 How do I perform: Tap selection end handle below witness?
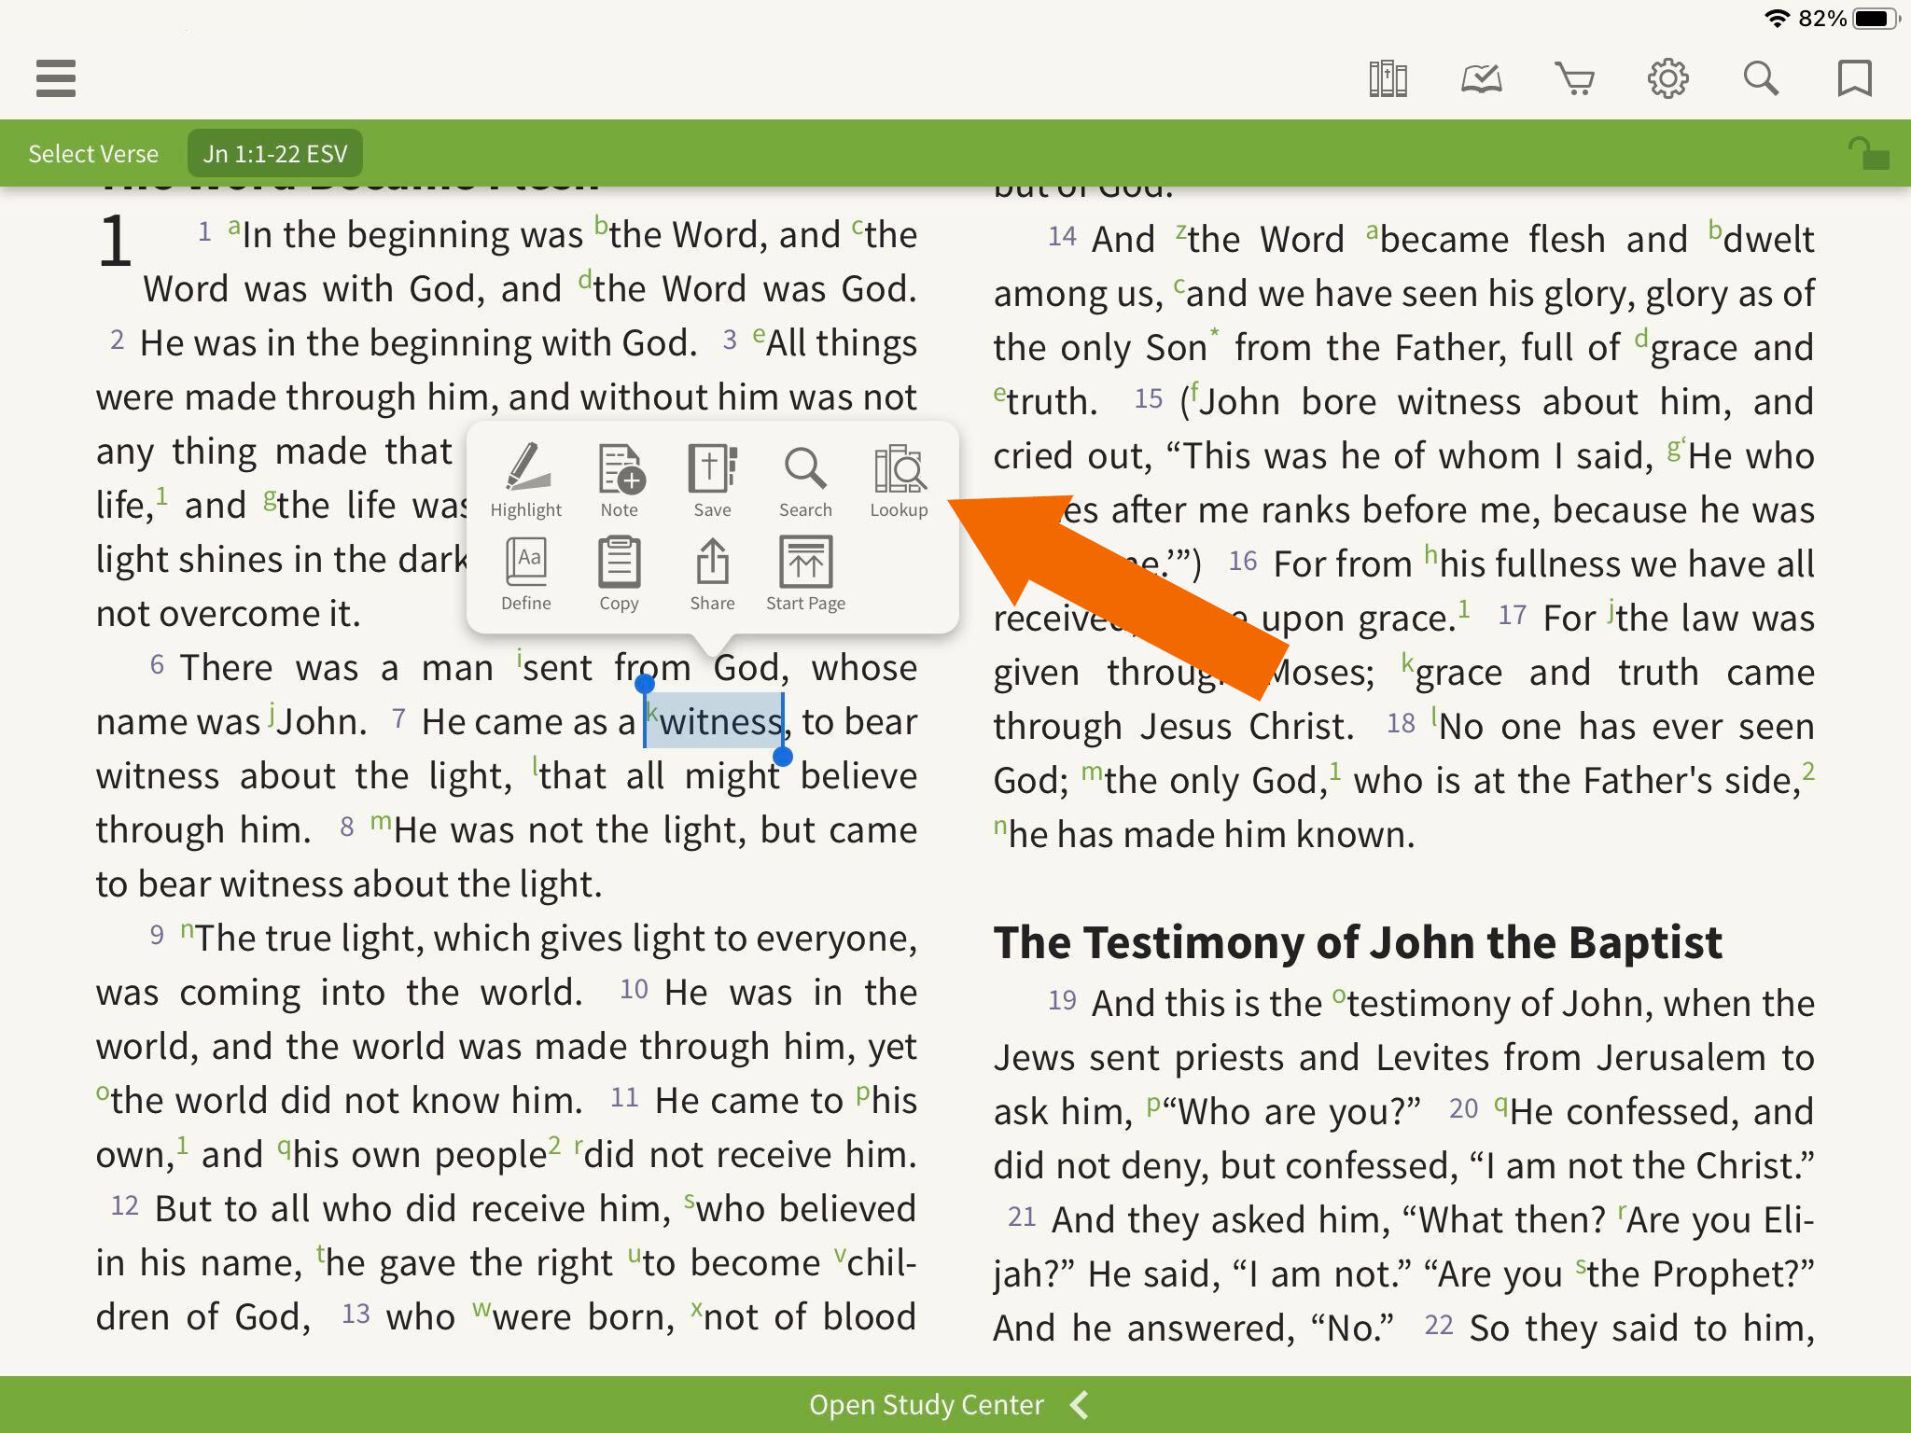coord(783,757)
